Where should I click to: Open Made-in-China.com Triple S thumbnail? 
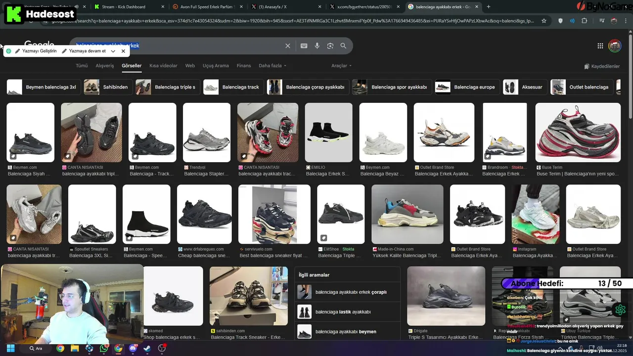[407, 214]
